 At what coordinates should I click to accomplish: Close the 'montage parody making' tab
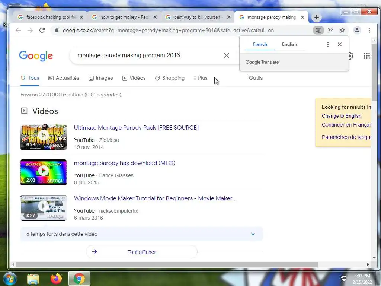point(302,17)
